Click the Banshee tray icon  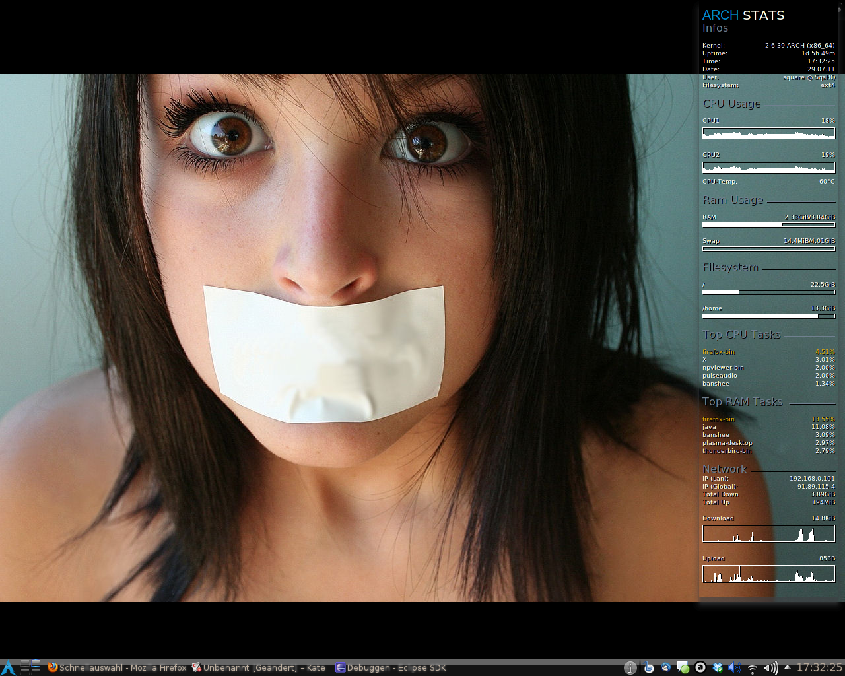tap(649, 668)
